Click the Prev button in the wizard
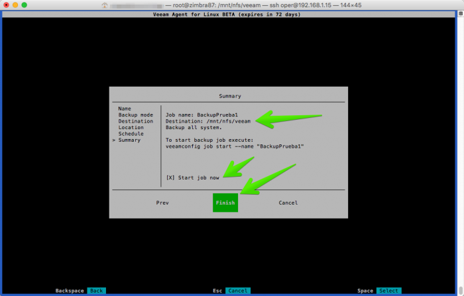The image size is (464, 296). (x=162, y=203)
